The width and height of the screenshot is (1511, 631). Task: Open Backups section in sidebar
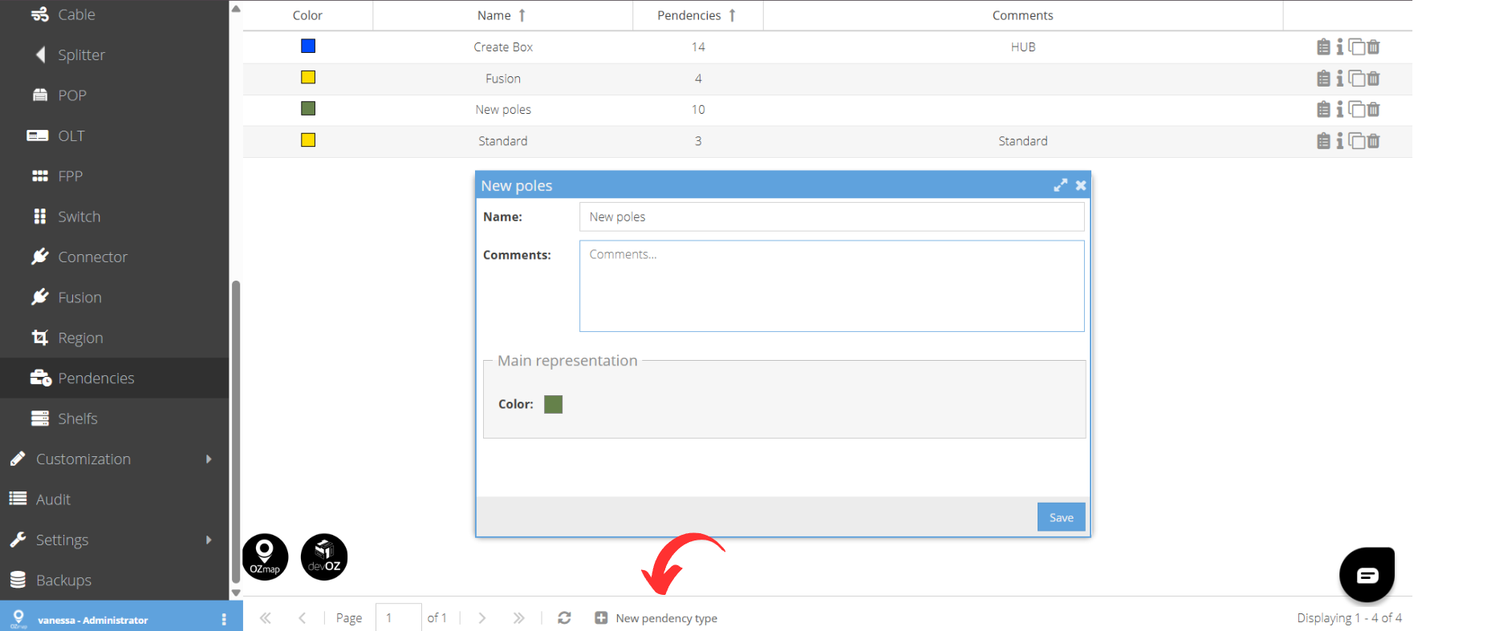tap(115, 580)
